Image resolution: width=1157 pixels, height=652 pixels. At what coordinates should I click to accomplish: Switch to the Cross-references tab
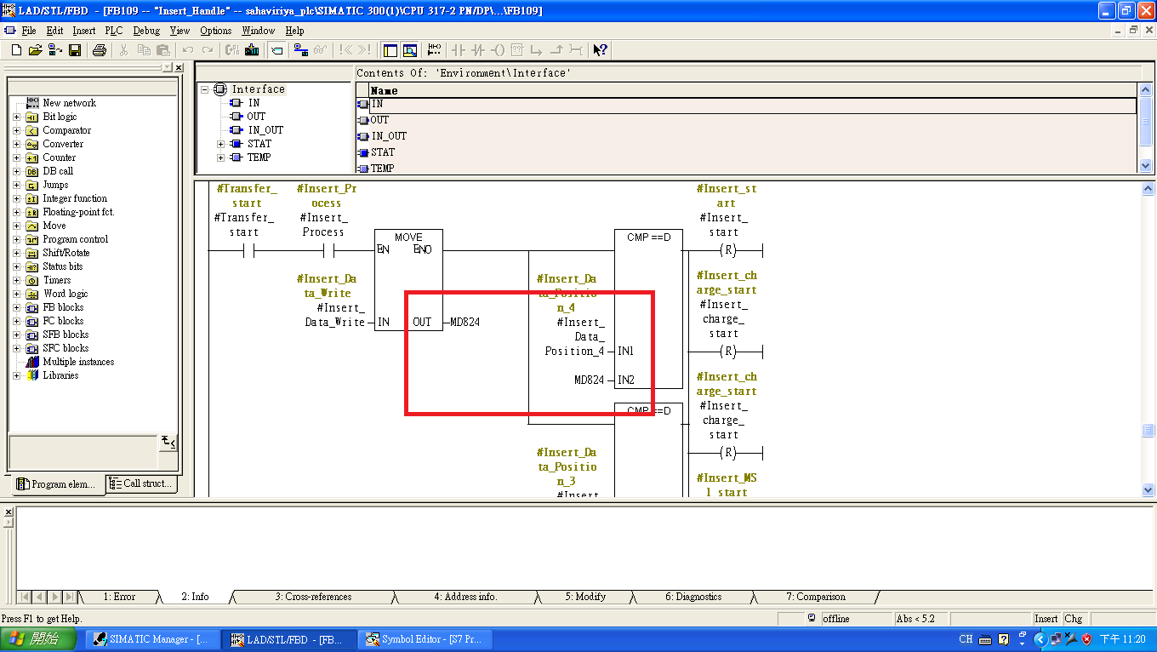[312, 597]
